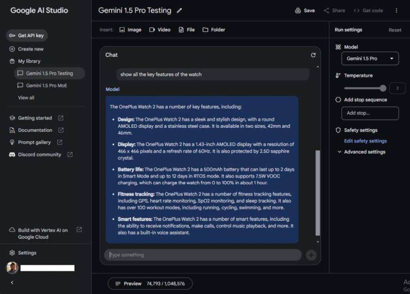410x294 pixels.
Task: Insert a Folder into the prompt
Action: pos(214,30)
